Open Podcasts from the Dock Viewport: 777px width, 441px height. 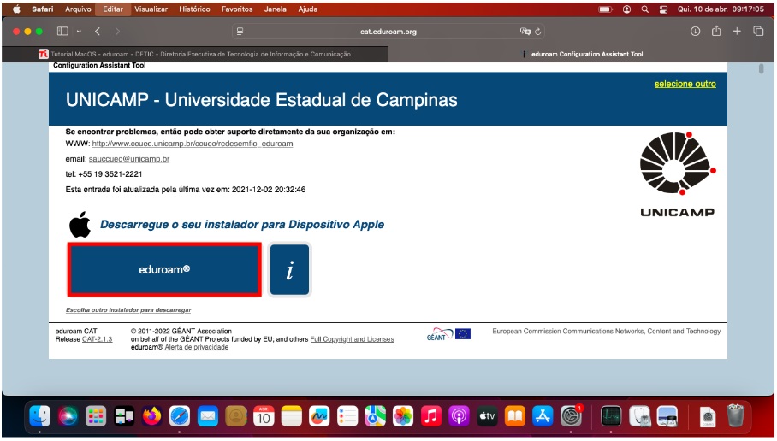(x=459, y=416)
